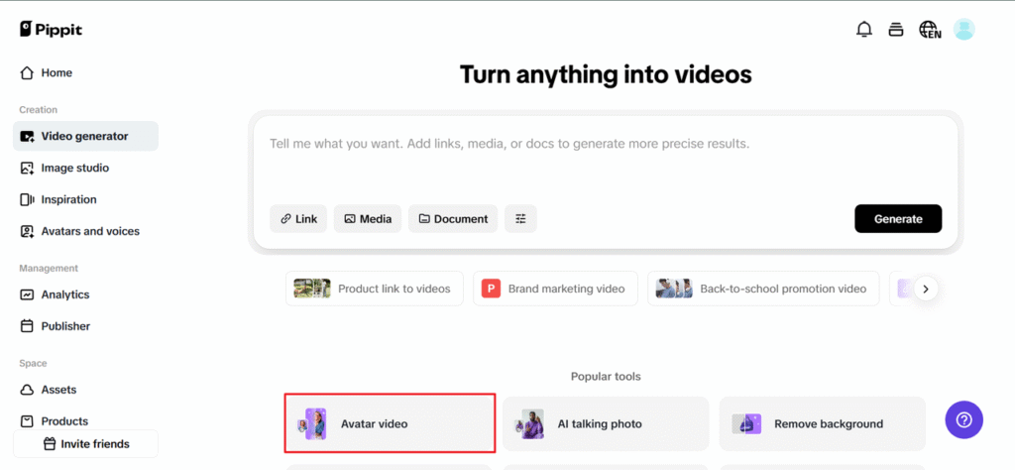Click the Home house icon
Viewport: 1015px width, 470px height.
[27, 73]
